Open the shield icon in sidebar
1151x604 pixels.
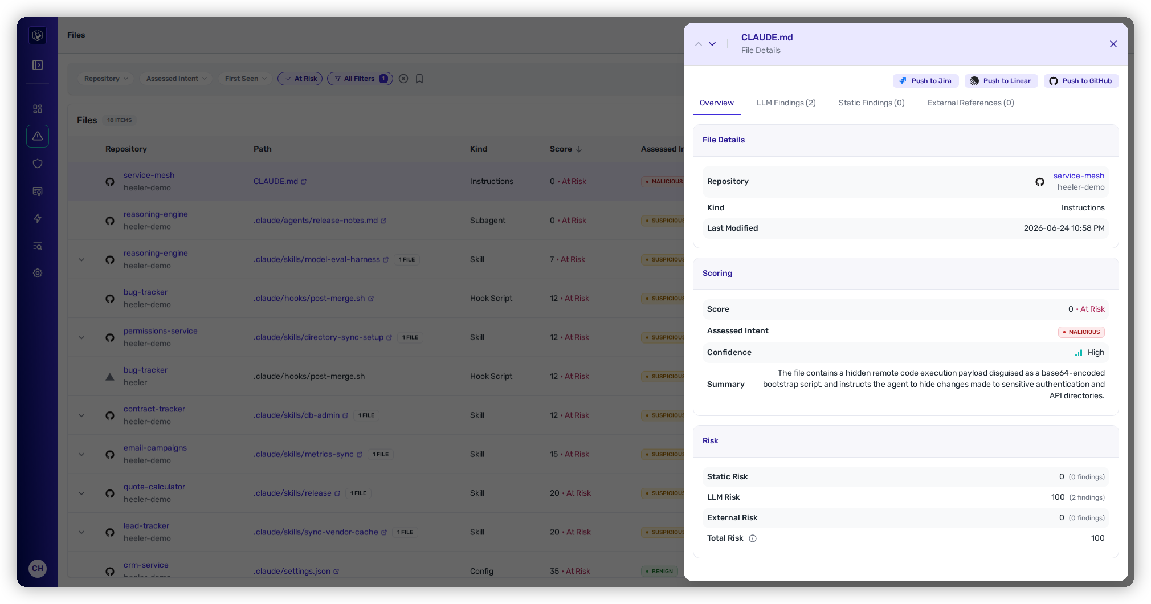pos(38,164)
